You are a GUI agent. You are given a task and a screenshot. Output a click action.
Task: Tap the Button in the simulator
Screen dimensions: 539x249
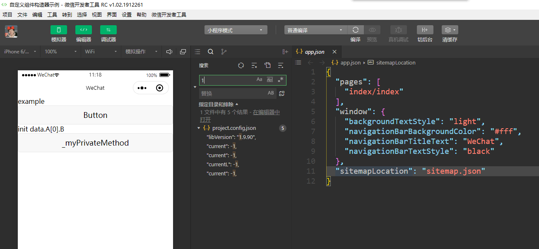95,115
